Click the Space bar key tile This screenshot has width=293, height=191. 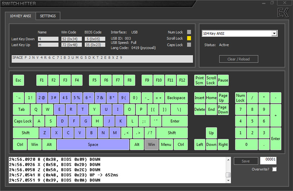pyautogui.click(x=93, y=145)
